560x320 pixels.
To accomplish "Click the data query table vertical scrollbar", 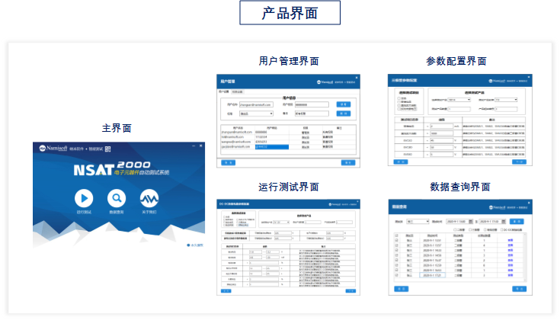I will (x=525, y=256).
